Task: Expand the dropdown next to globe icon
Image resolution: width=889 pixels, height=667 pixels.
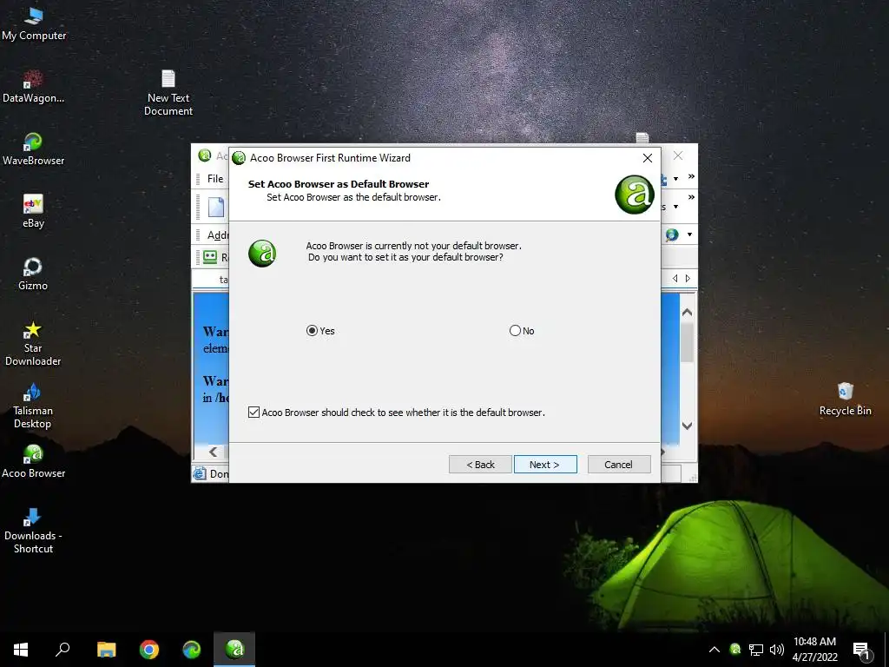Action: pyautogui.click(x=689, y=234)
